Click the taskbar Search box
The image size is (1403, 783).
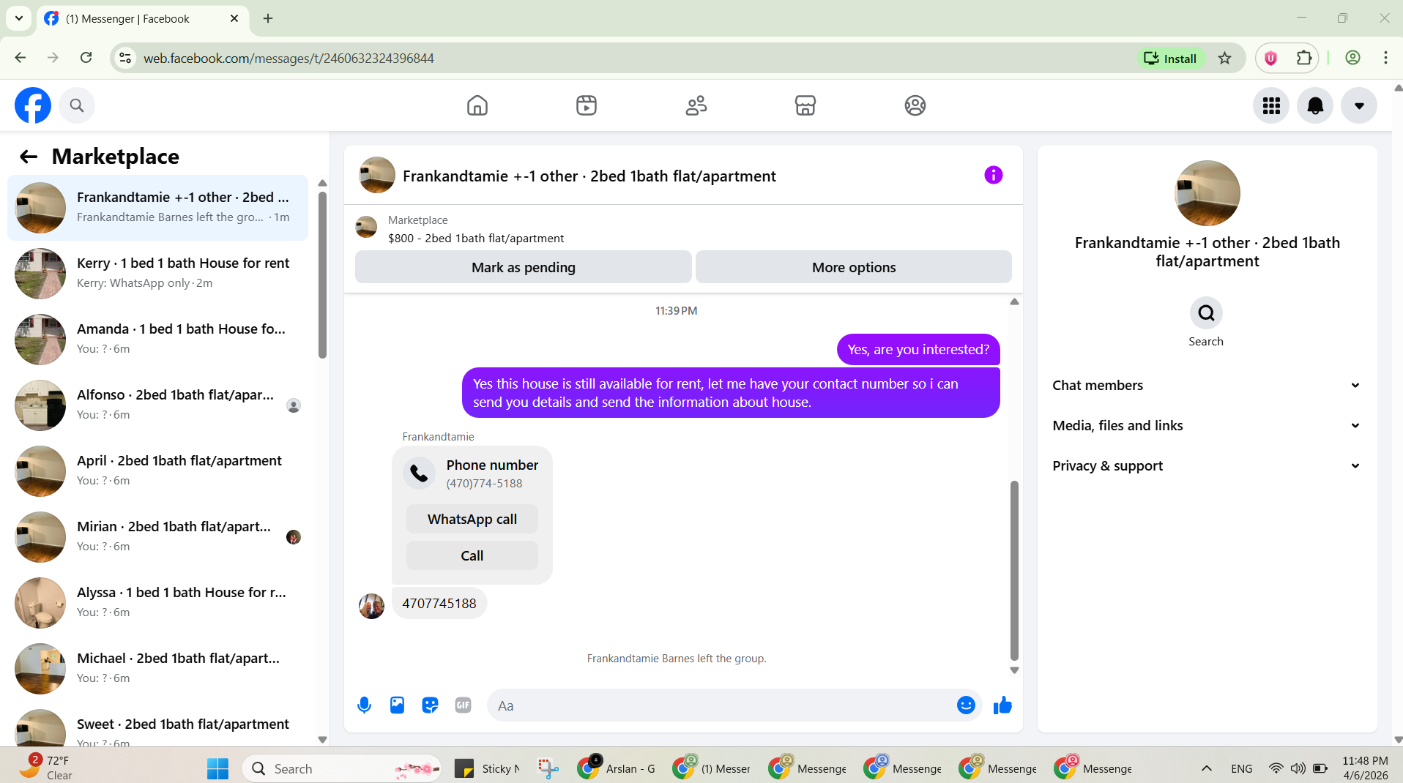point(342,768)
